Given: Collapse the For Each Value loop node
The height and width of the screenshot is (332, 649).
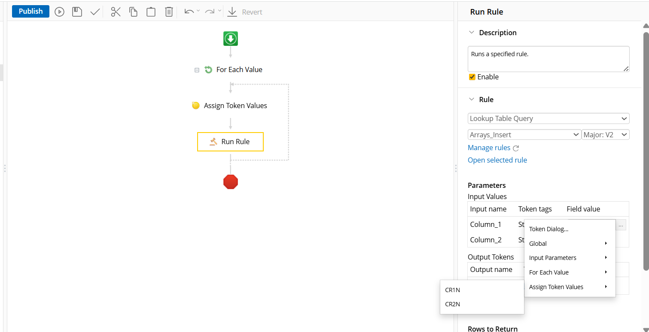Looking at the screenshot, I should coord(197,70).
